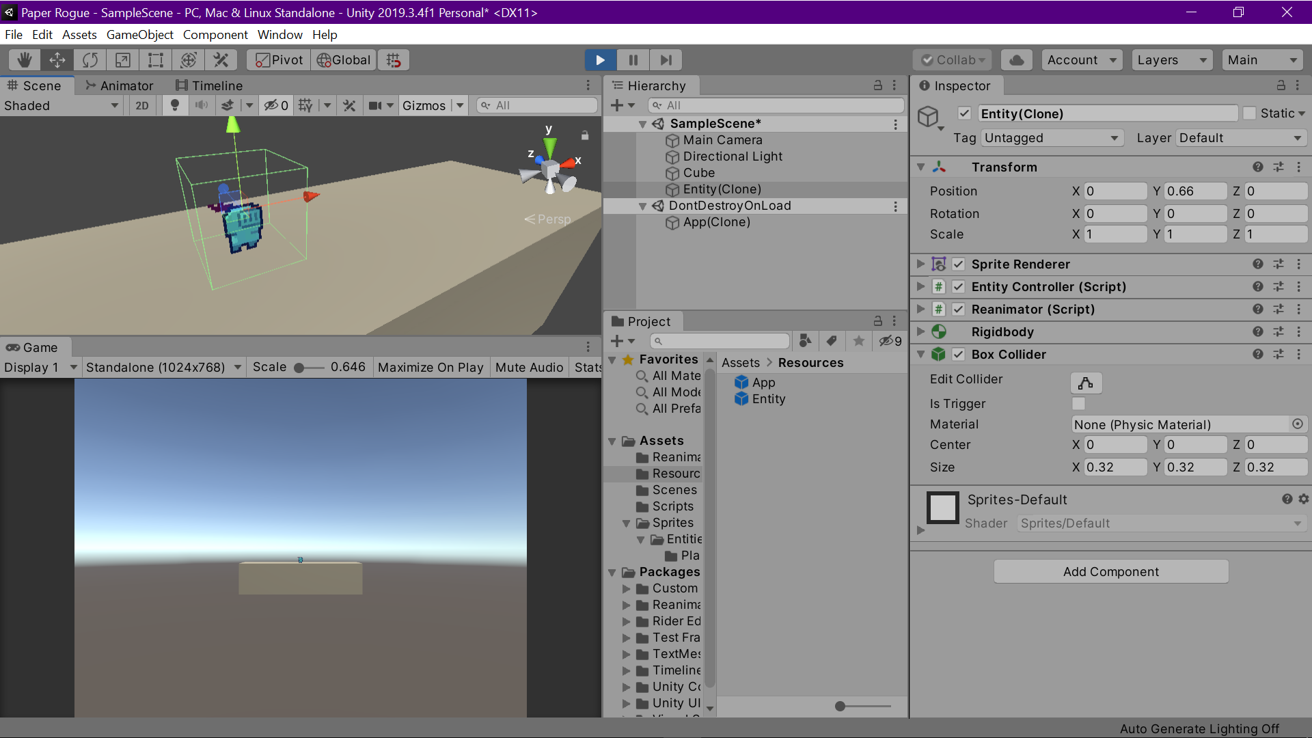The image size is (1312, 738).
Task: Open cloud services icon
Action: (x=1016, y=60)
